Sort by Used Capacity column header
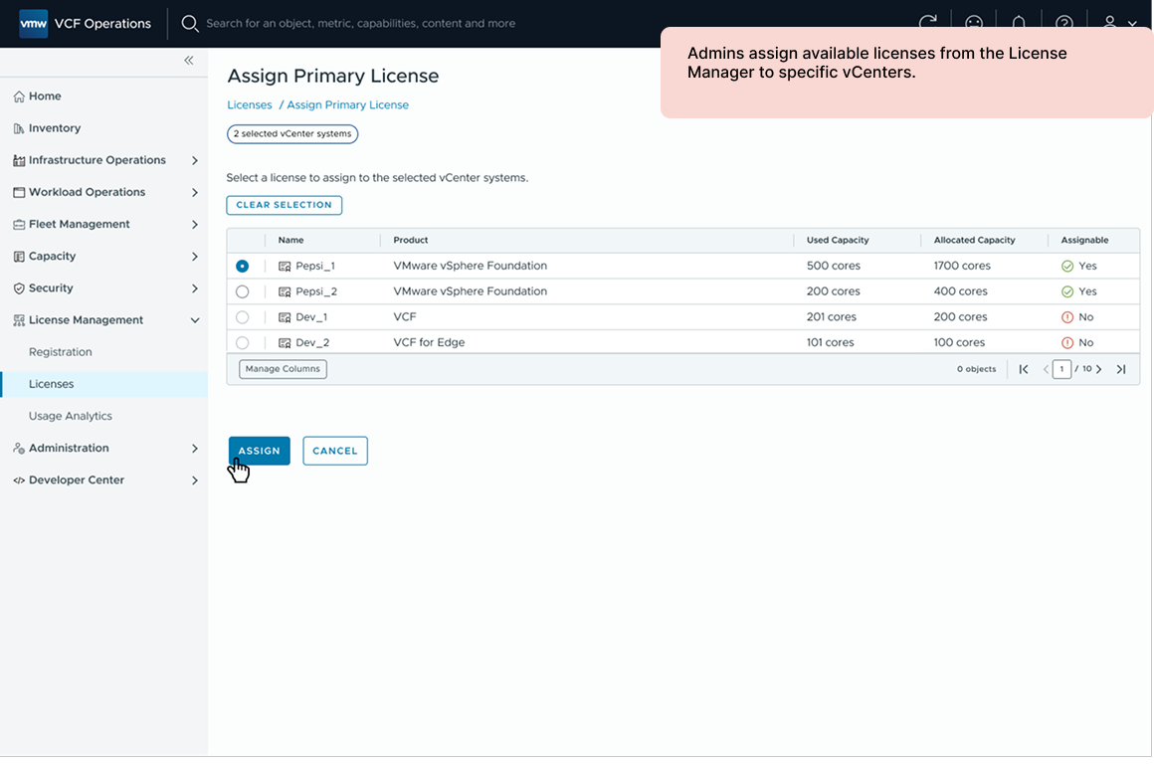This screenshot has width=1154, height=765. pyautogui.click(x=838, y=241)
